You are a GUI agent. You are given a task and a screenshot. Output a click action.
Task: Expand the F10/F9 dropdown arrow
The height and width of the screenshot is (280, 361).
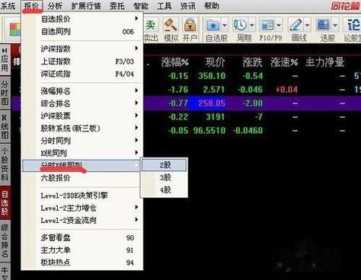pyautogui.click(x=279, y=25)
